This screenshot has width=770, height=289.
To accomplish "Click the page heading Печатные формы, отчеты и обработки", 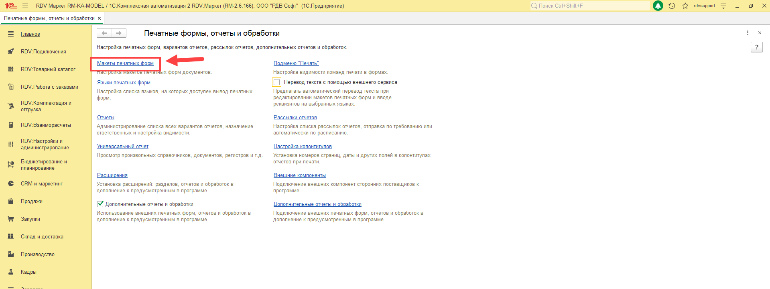I will pyautogui.click(x=212, y=33).
